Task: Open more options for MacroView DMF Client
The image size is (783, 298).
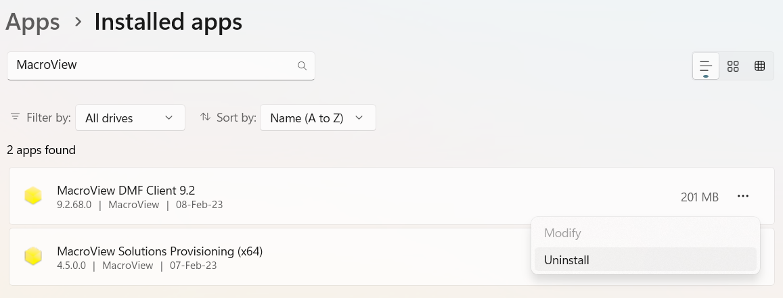Action: (743, 197)
